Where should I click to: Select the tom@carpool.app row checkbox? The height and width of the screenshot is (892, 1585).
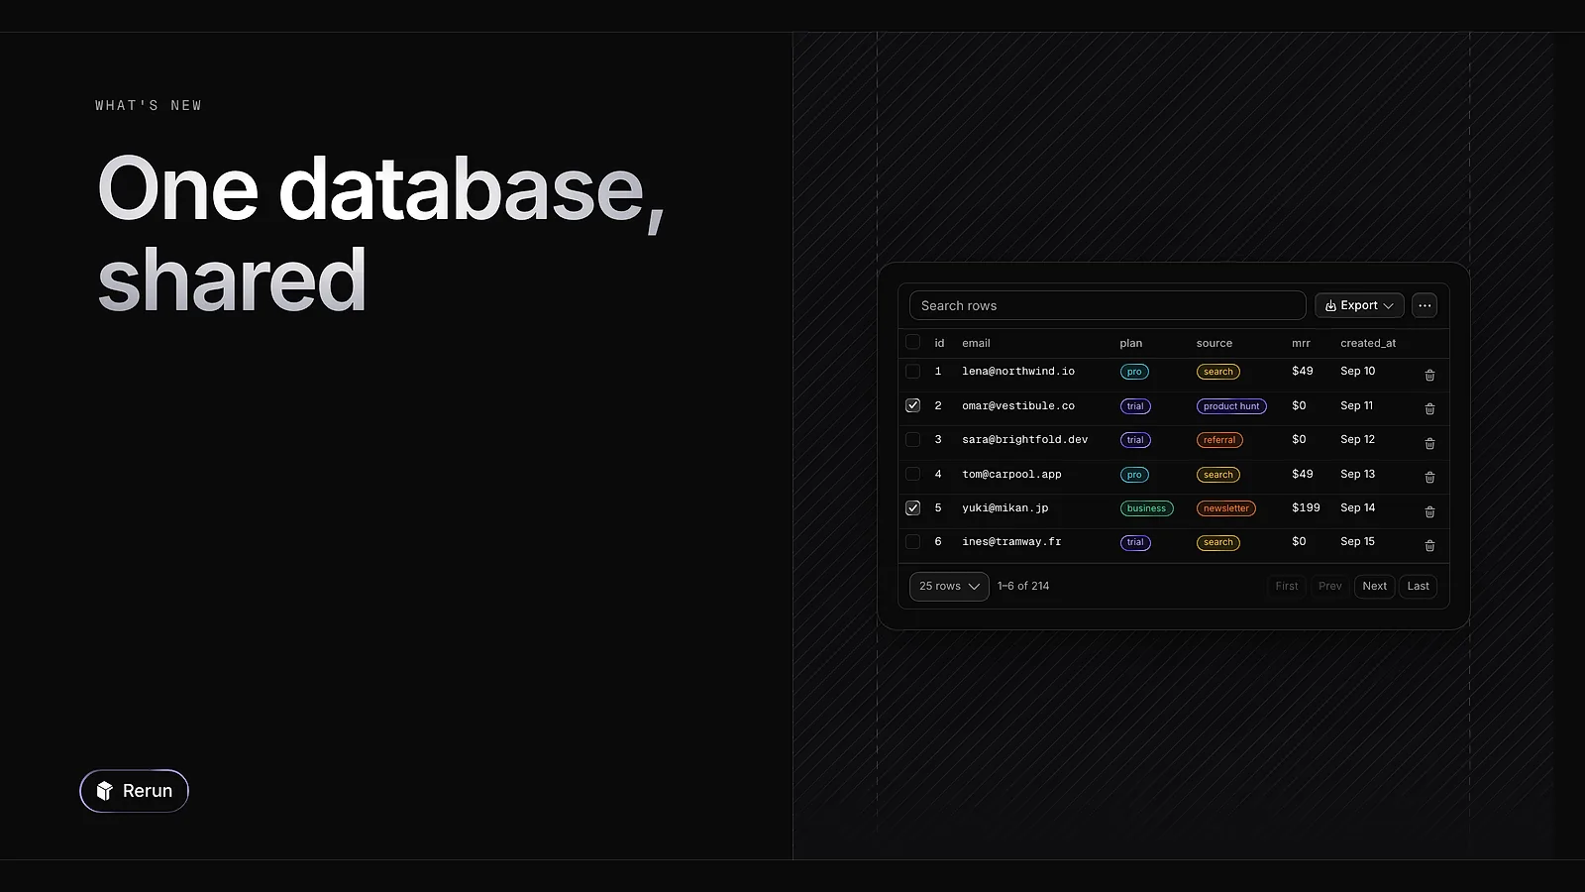point(912,474)
